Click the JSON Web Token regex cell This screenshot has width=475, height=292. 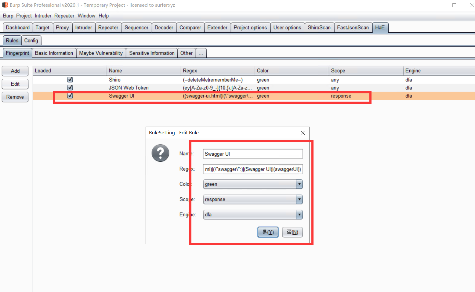coord(218,88)
